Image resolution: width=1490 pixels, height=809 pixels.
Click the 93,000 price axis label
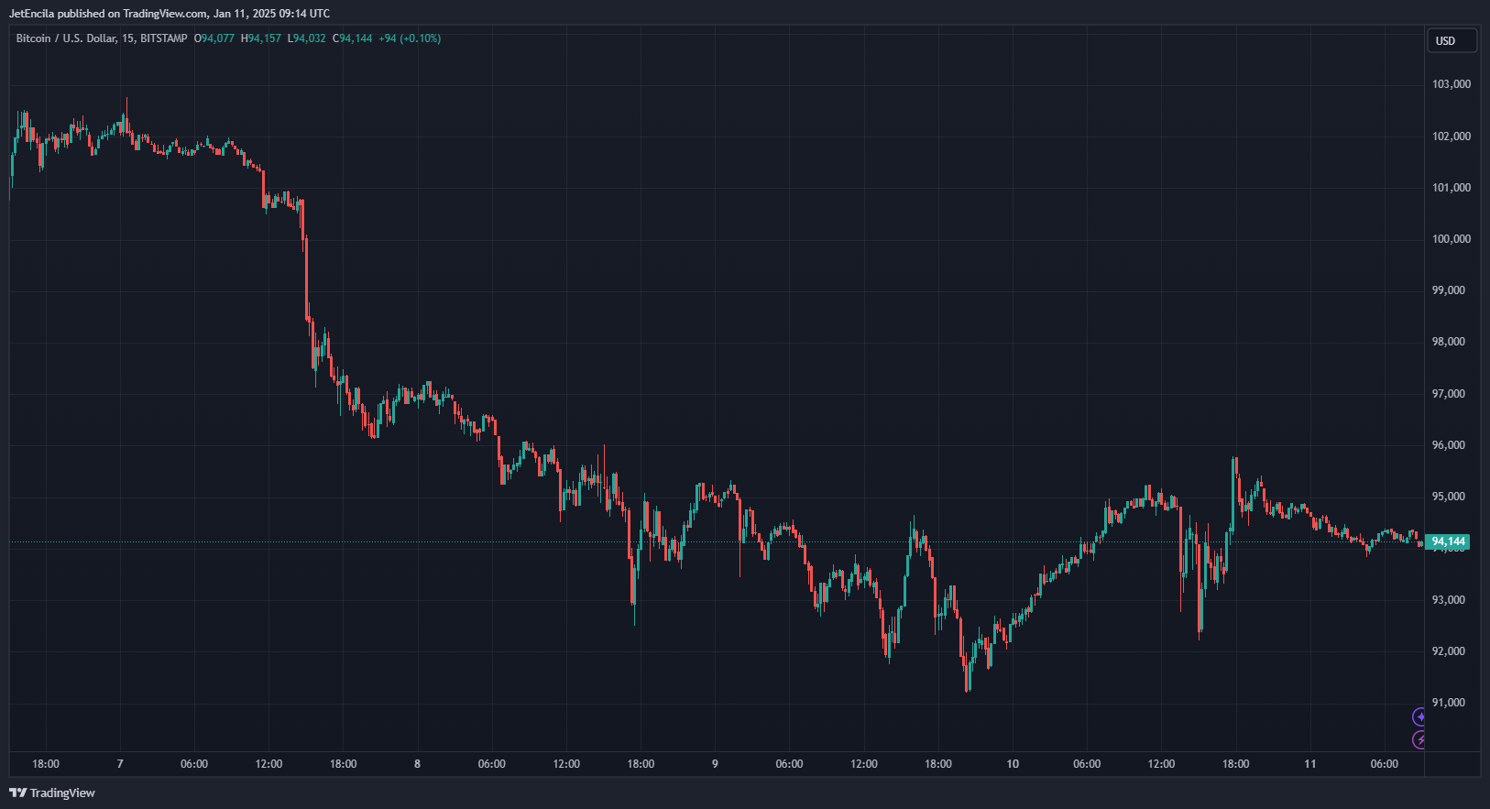[x=1449, y=600]
